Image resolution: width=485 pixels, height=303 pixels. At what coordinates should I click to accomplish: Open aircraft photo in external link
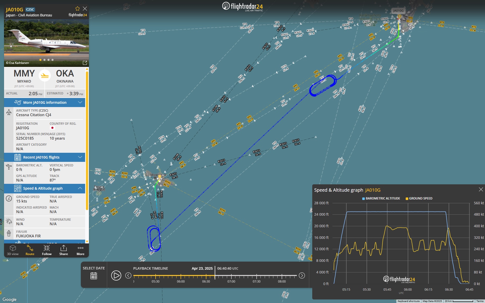click(85, 63)
